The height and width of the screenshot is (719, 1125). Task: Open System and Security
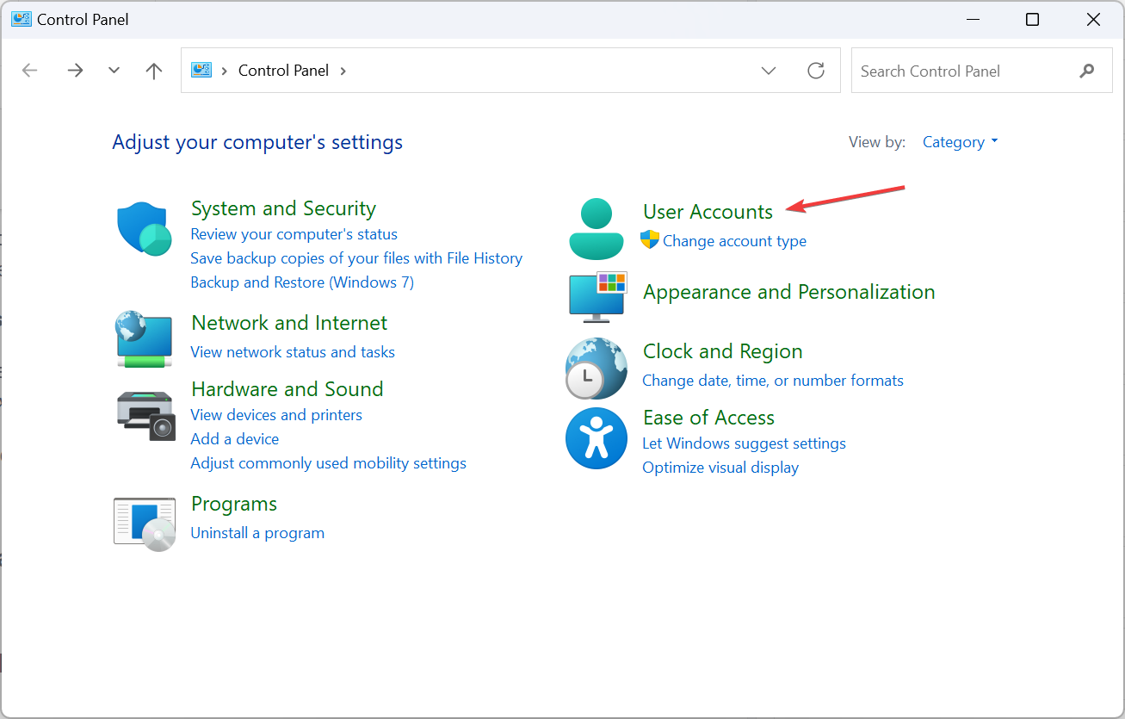pyautogui.click(x=283, y=208)
